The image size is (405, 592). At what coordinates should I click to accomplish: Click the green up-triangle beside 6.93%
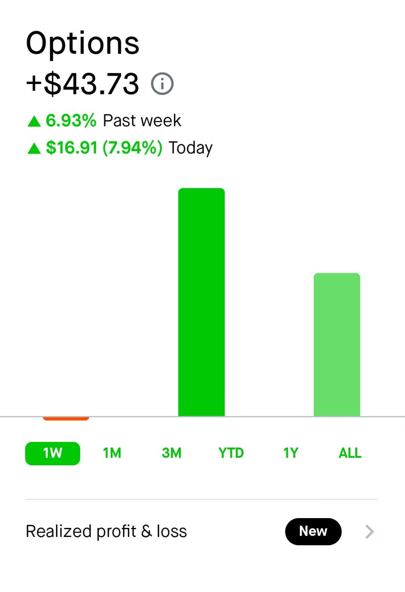(x=34, y=121)
